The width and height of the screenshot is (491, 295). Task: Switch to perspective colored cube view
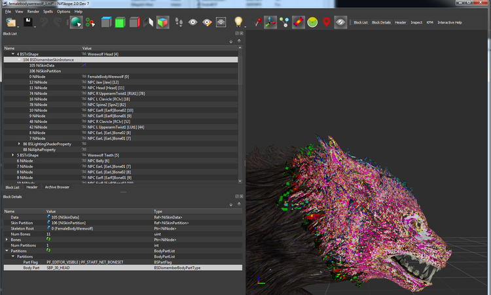[x=162, y=22]
